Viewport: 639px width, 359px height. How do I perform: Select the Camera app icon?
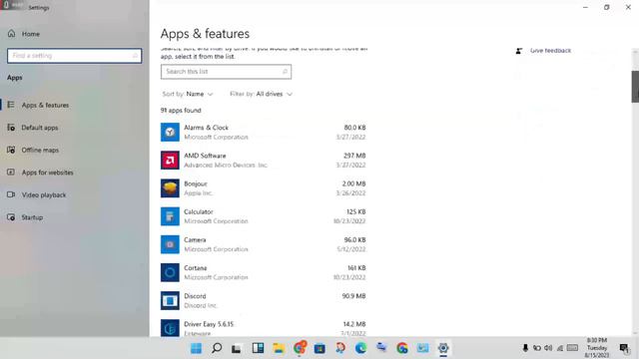point(170,244)
